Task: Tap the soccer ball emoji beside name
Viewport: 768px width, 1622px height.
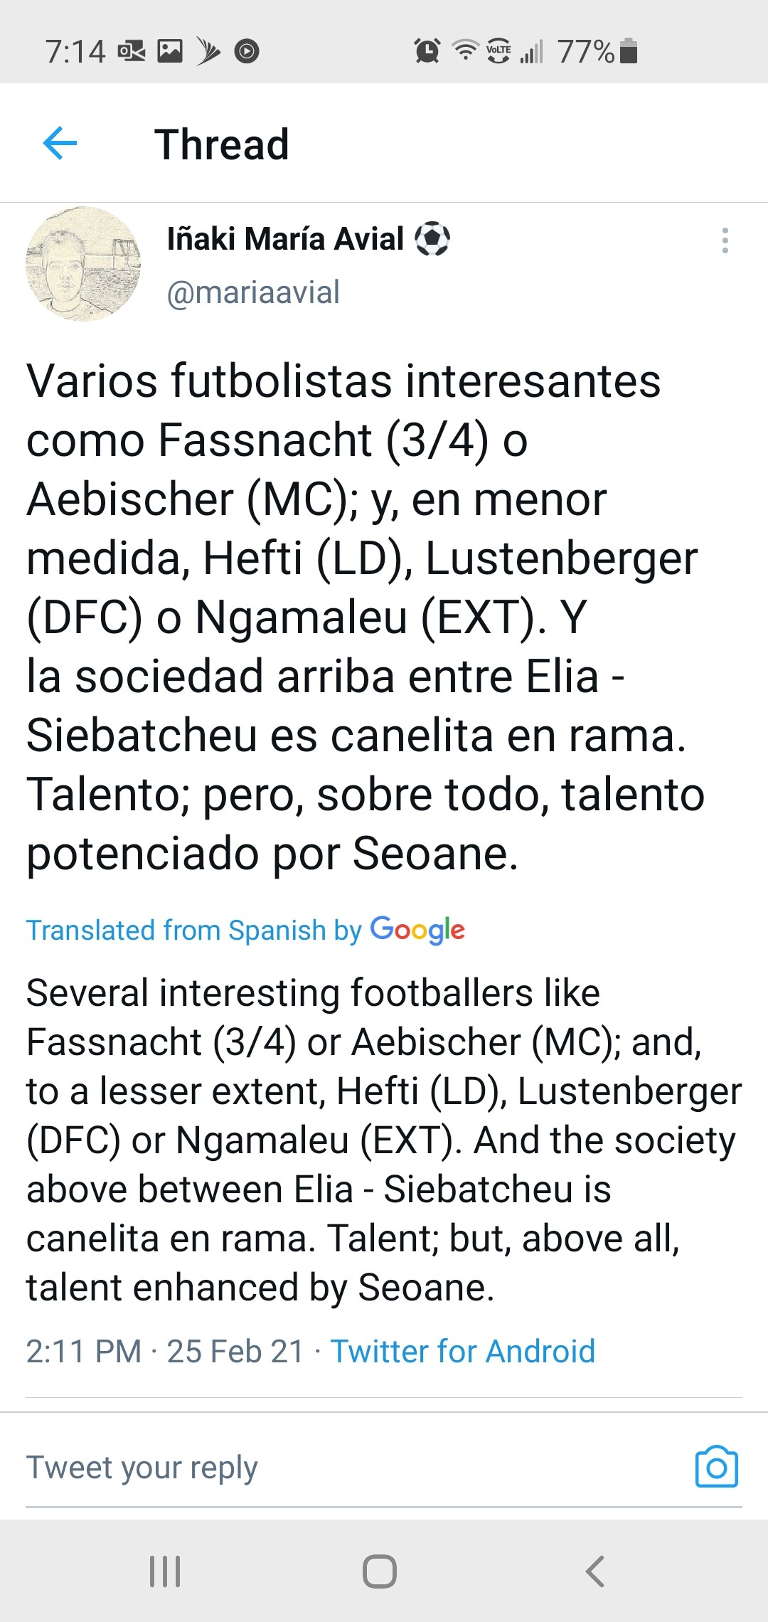Action: coord(432,239)
